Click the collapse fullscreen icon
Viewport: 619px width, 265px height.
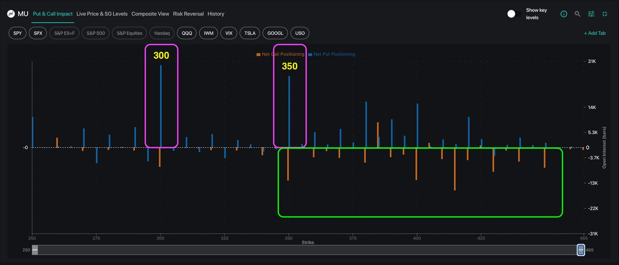[605, 14]
